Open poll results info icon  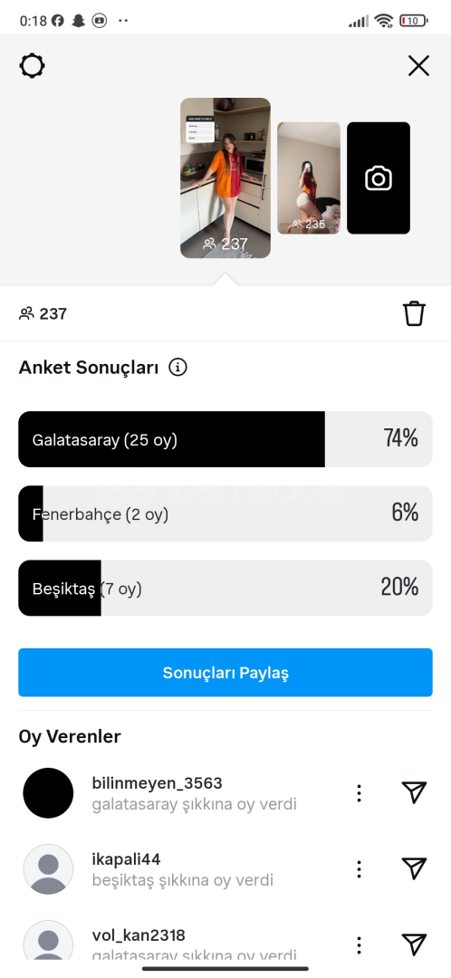pyautogui.click(x=178, y=368)
